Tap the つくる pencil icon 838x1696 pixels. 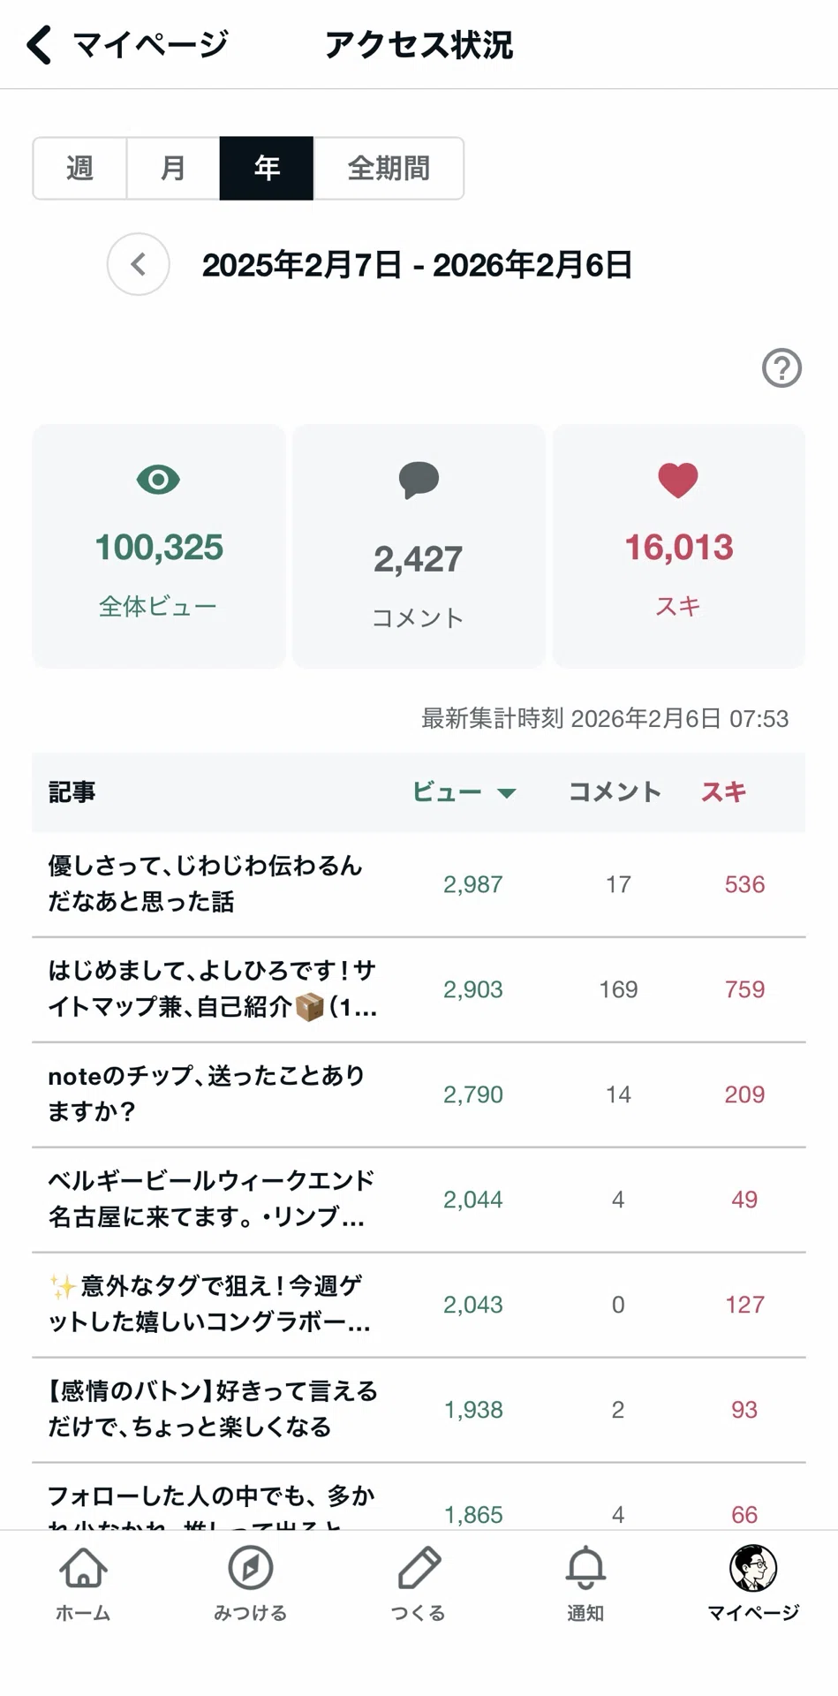tap(419, 1568)
